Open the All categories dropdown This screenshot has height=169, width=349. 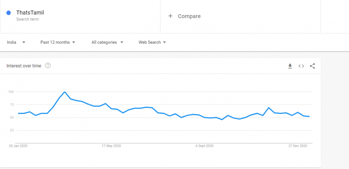coord(107,42)
